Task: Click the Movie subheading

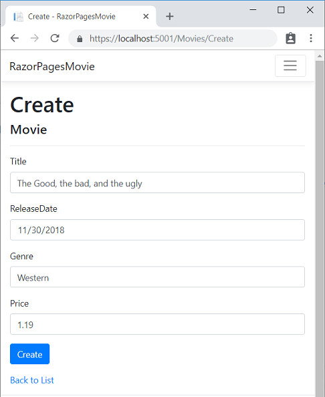Action: pyautogui.click(x=28, y=130)
